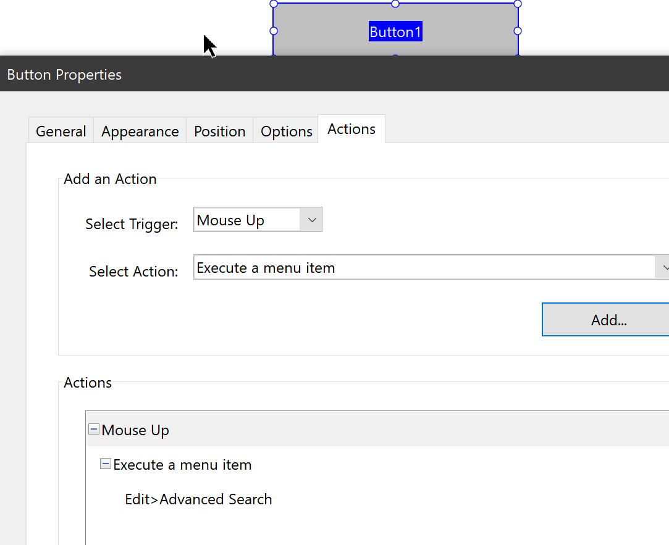Click the Add... button
The image size is (669, 545).
[x=607, y=319]
